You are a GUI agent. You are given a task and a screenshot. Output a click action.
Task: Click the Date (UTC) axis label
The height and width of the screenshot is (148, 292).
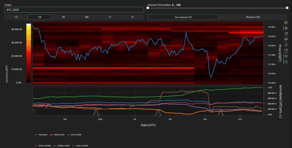coord(148,125)
